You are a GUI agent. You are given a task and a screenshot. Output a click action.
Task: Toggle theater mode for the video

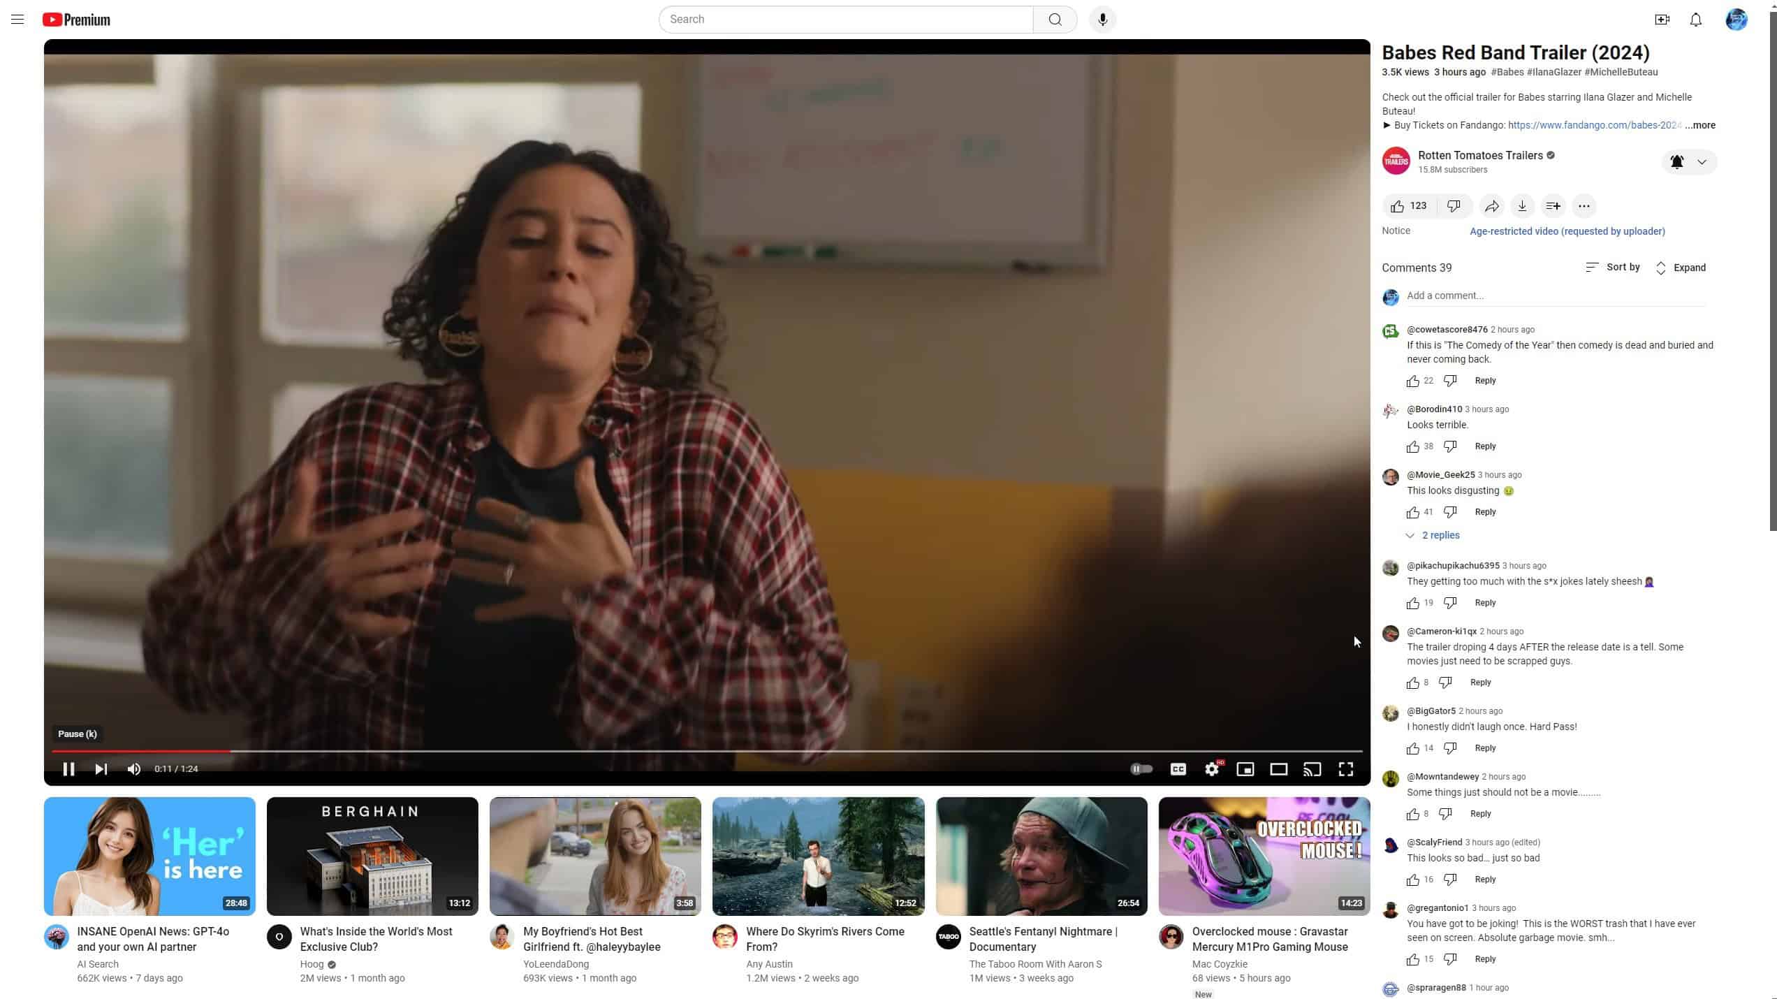(x=1279, y=768)
